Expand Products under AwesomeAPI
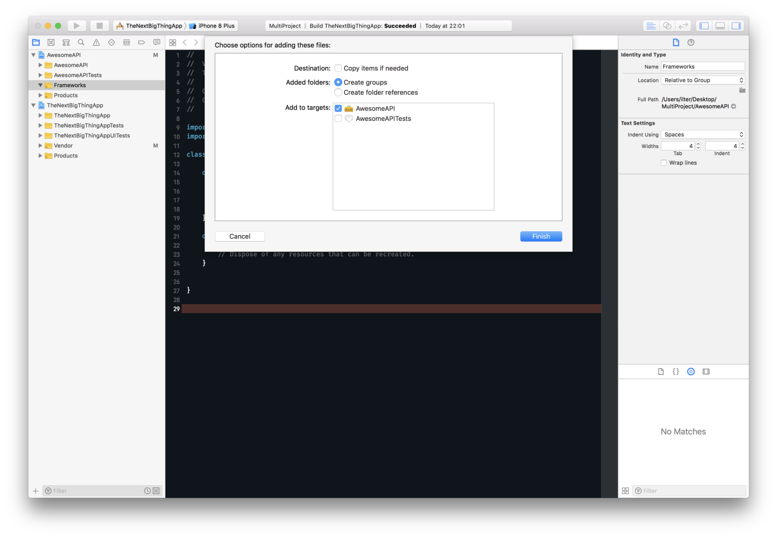The height and width of the screenshot is (538, 777). pos(40,96)
